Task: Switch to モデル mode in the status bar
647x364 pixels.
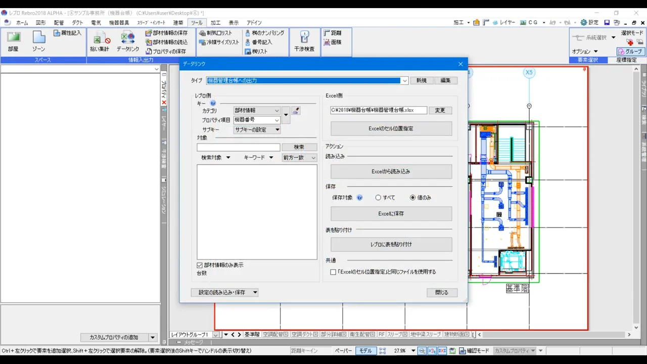Action: pyautogui.click(x=365, y=351)
